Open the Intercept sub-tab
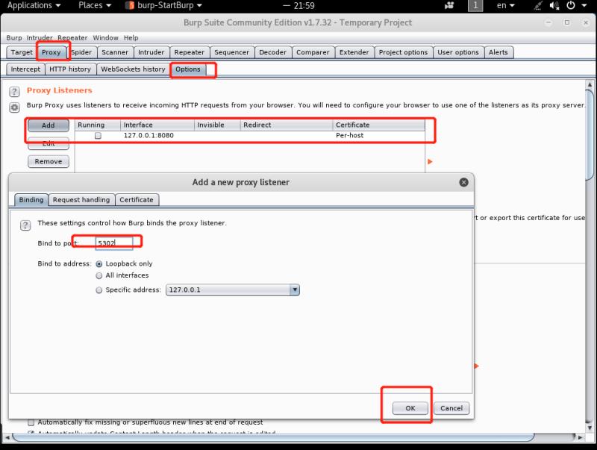Image resolution: width=597 pixels, height=450 pixels. pyautogui.click(x=25, y=69)
